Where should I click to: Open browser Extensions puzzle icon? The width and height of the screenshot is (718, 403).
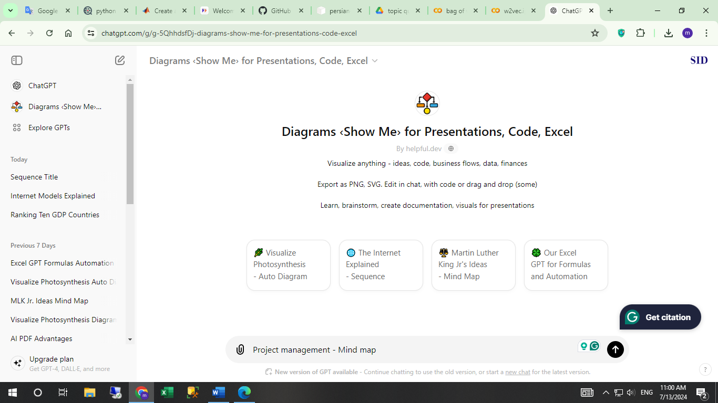point(640,33)
